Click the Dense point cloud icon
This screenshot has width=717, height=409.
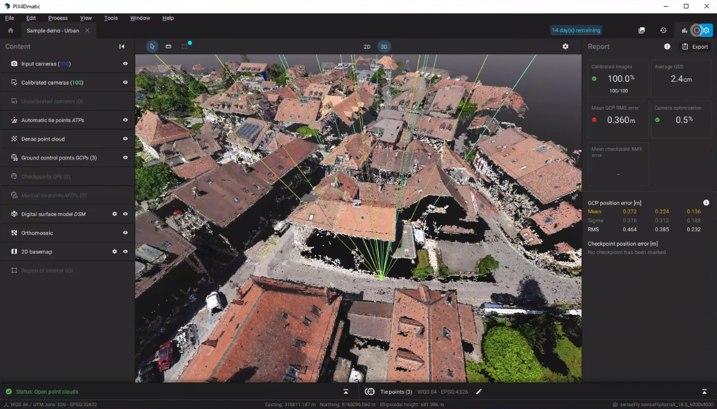15,139
